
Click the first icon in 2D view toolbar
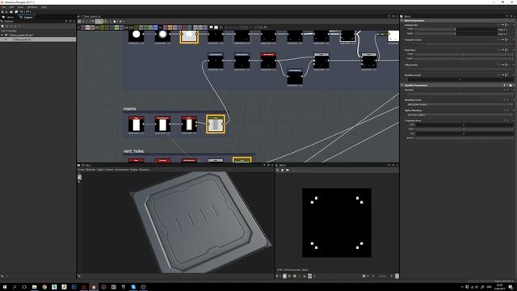(x=278, y=171)
